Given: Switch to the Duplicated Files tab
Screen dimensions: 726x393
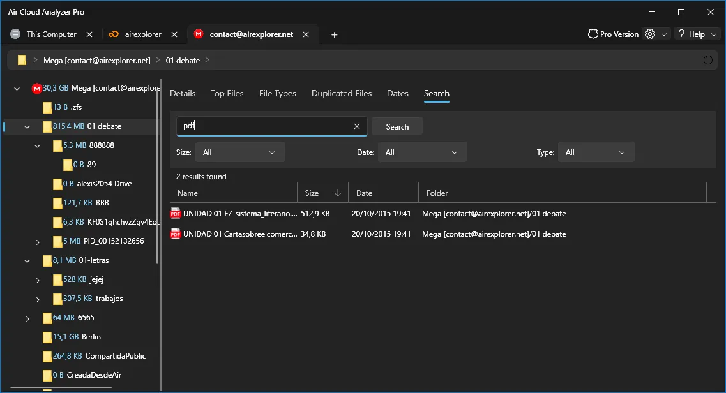Looking at the screenshot, I should 341,93.
